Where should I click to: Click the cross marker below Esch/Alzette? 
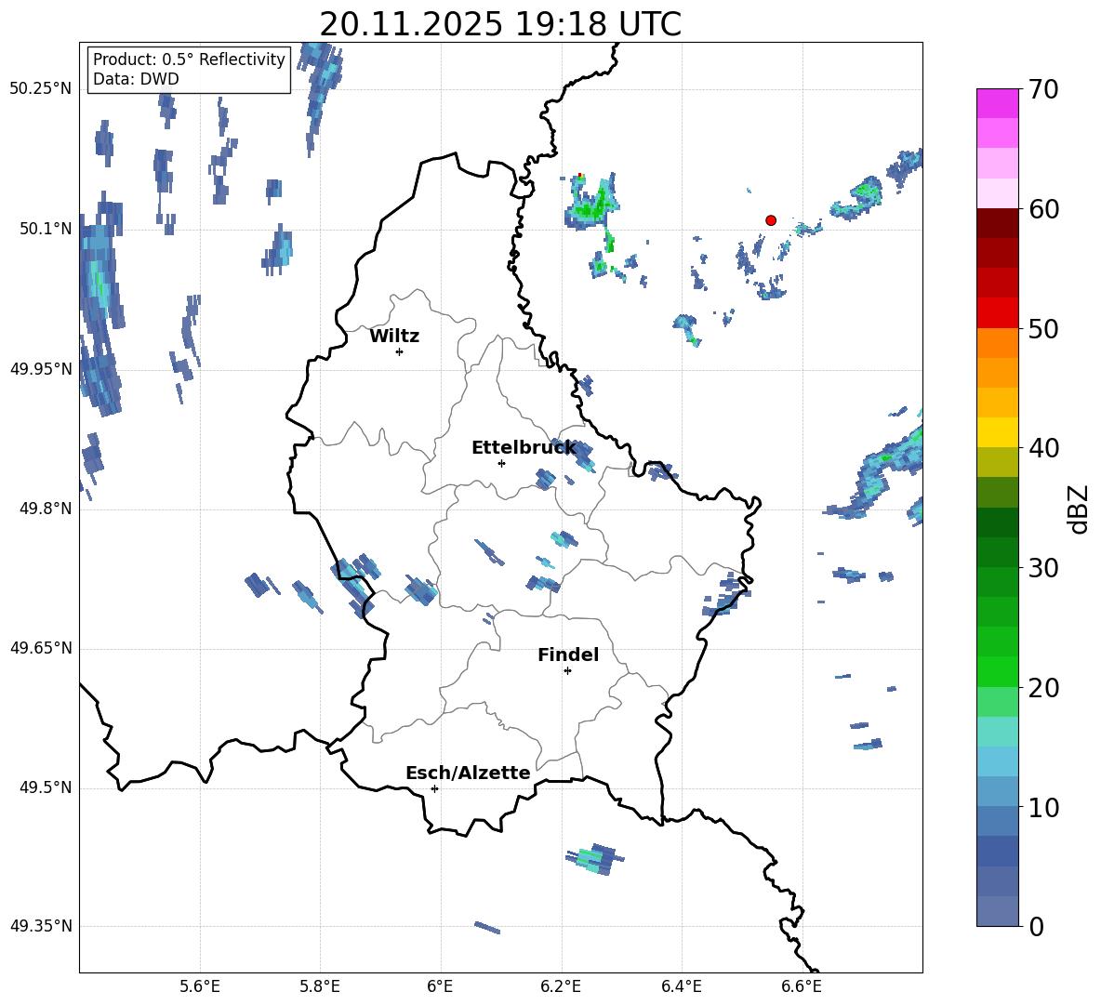434,788
